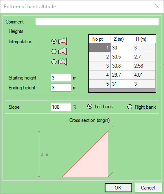164x194 pixels.
Task: Click the stepped interpolation profile icon
Action: tap(63, 51)
